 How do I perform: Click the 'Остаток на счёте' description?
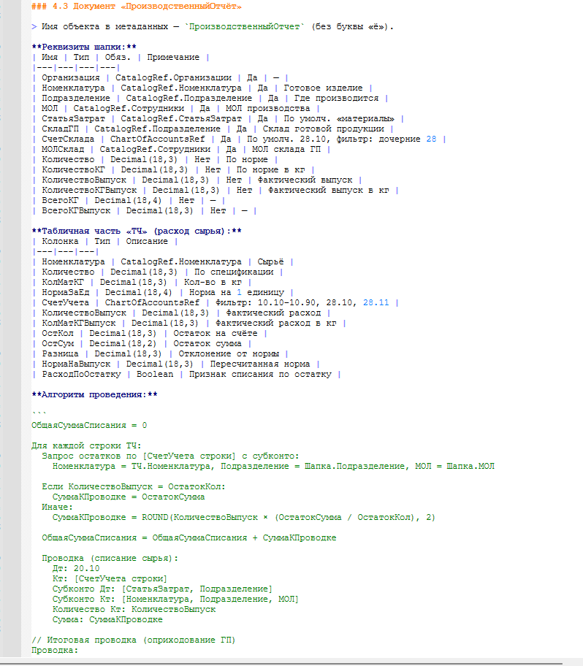(x=215, y=334)
